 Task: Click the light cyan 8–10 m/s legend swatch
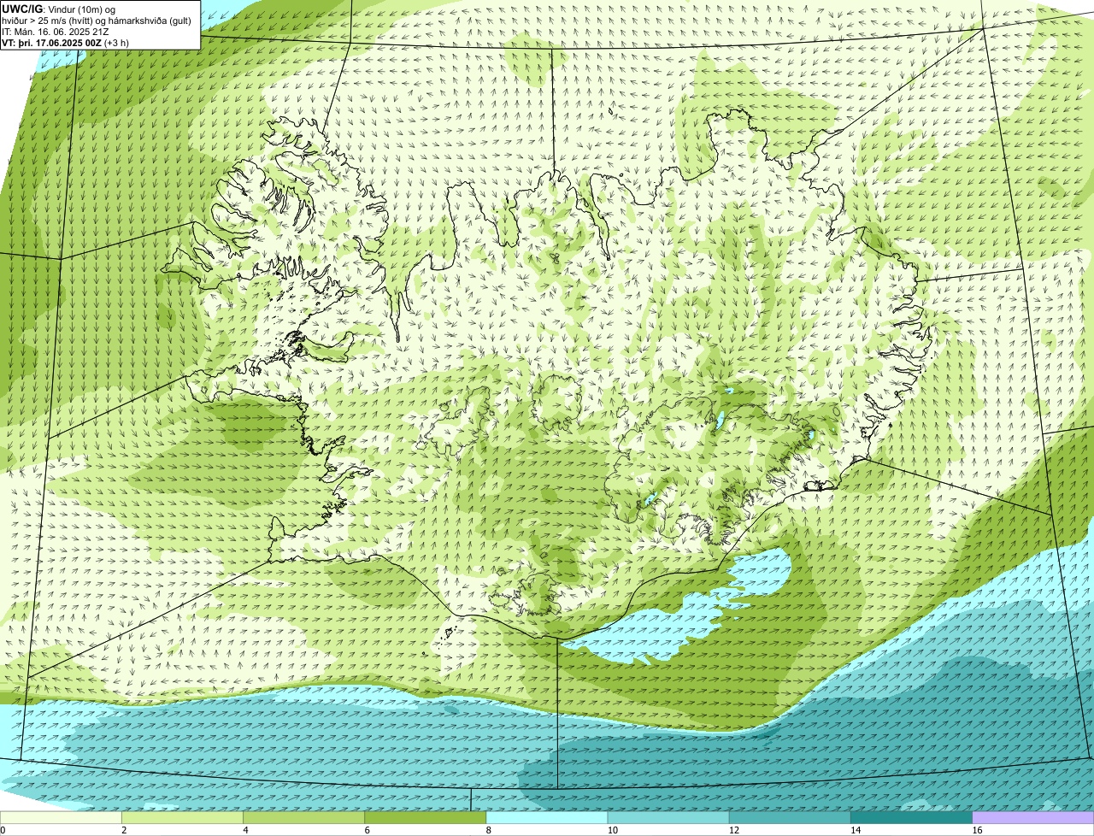tap(547, 817)
